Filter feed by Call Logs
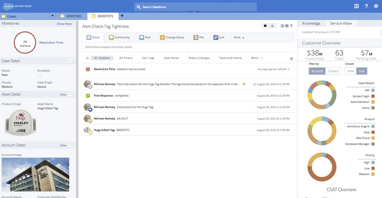Image resolution: width=382 pixels, height=198 pixels. click(148, 58)
